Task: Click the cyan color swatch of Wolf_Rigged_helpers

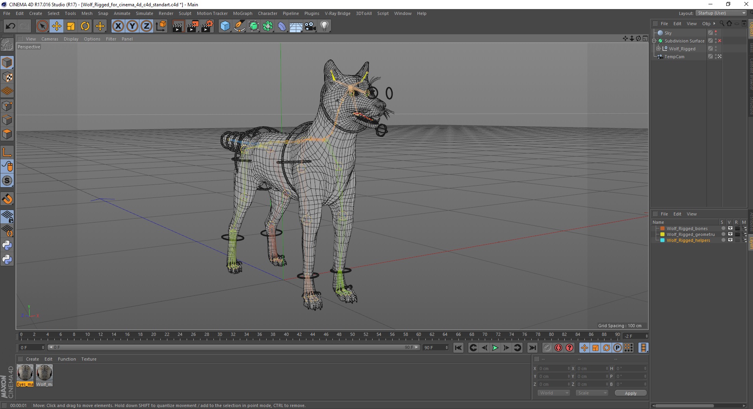Action: [662, 240]
